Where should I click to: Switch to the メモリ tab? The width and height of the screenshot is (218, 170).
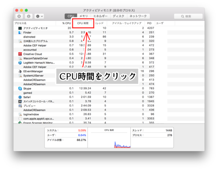tap(84, 16)
